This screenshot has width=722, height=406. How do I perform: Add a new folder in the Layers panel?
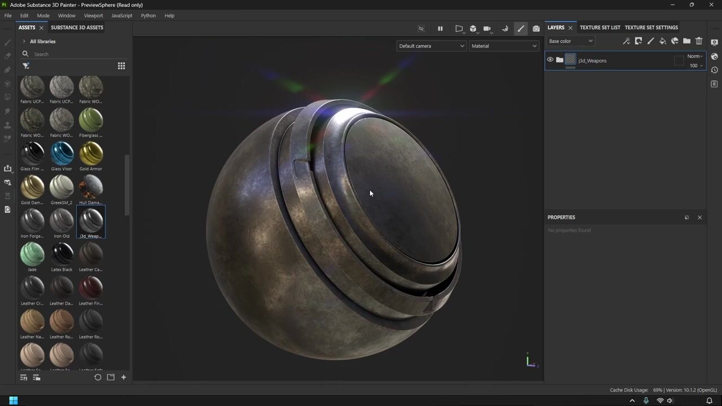click(x=687, y=41)
